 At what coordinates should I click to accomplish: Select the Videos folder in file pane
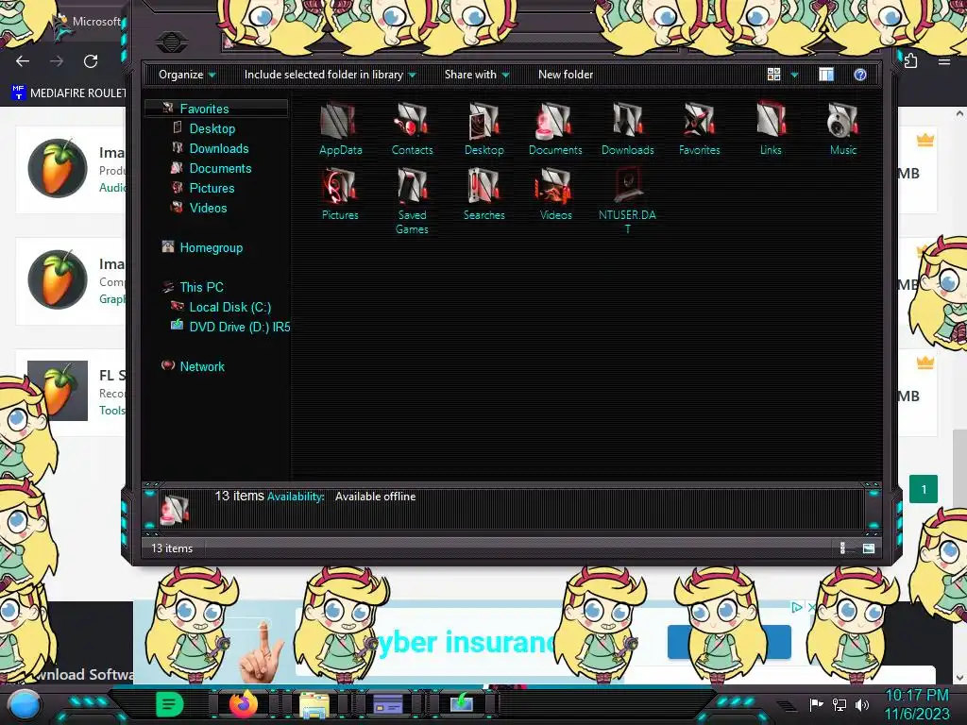[x=555, y=194]
